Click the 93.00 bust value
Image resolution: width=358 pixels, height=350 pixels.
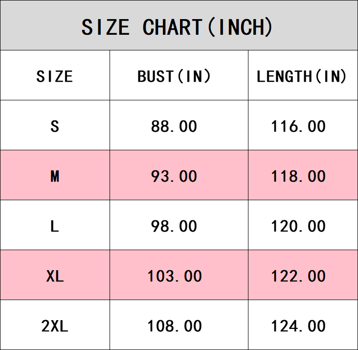(174, 176)
